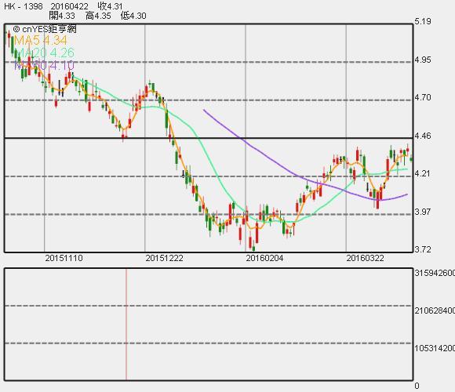Viewport: 455px width, 392px height.
Task: Click the 3.72 price axis label
Action: (x=423, y=249)
